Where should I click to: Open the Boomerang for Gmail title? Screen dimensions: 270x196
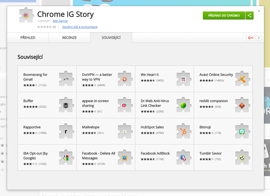[35, 77]
